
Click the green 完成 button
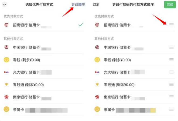point(170,5)
